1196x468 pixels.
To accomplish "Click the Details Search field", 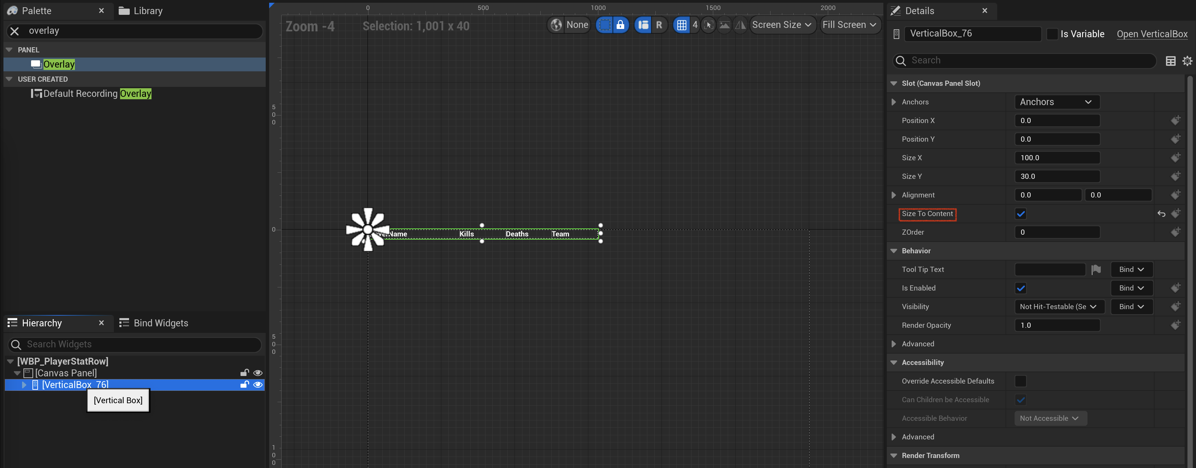I will [x=1024, y=60].
